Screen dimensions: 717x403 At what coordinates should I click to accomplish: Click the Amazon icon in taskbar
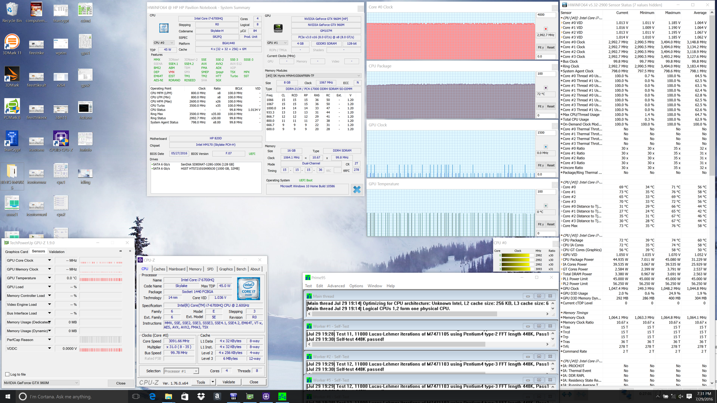coord(217,396)
